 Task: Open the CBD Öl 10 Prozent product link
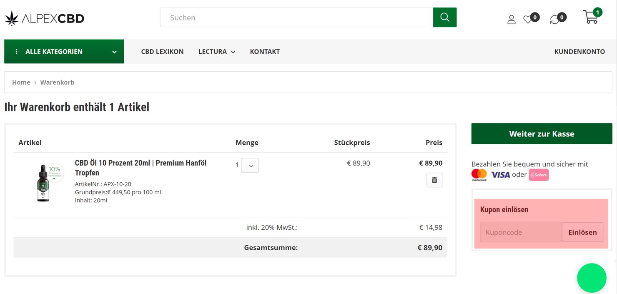click(x=141, y=168)
